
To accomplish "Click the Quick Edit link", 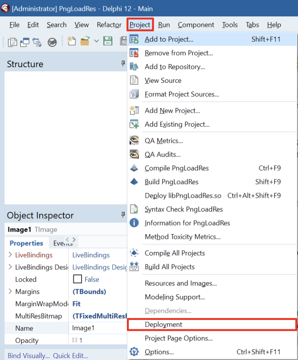I will [70, 355].
